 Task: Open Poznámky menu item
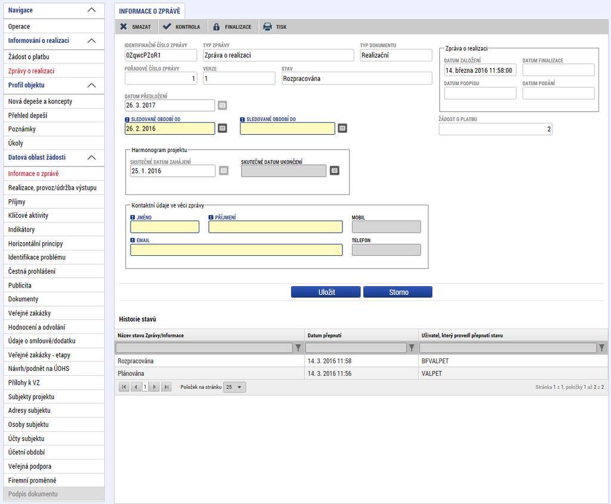point(54,129)
